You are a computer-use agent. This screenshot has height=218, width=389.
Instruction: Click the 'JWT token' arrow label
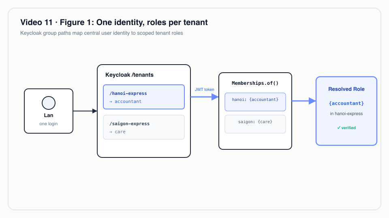click(204, 90)
